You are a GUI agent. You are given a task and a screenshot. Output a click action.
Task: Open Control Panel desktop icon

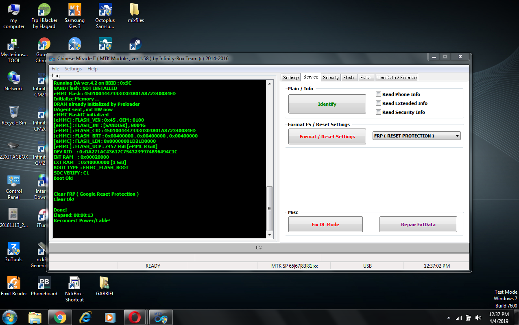(14, 187)
